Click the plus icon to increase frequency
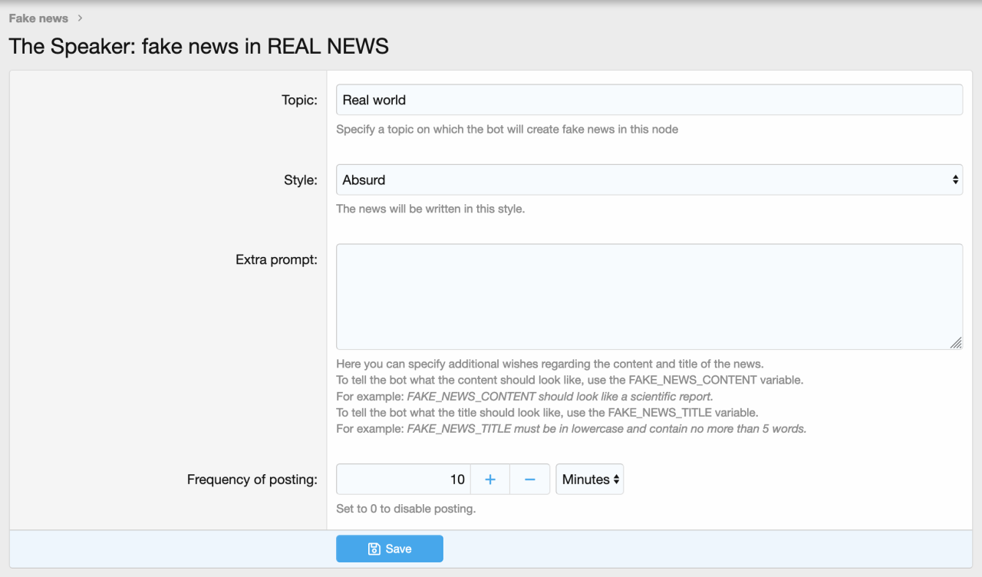This screenshot has height=577, width=982. point(490,480)
